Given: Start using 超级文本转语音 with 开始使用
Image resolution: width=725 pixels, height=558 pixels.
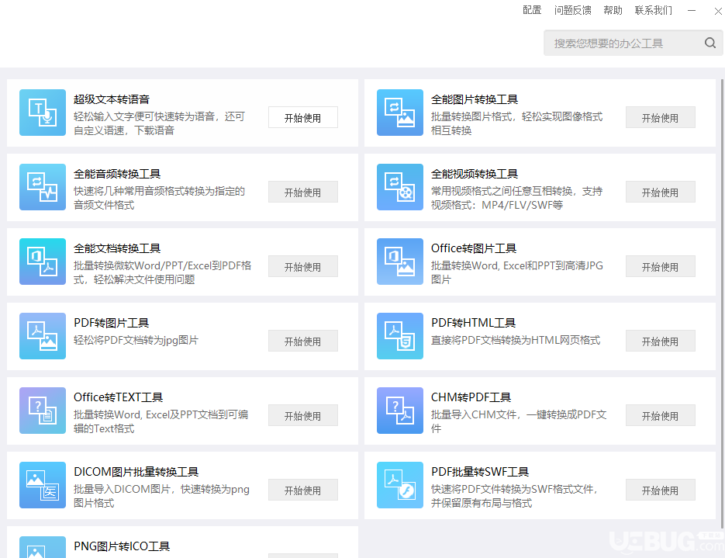Looking at the screenshot, I should (x=303, y=117).
